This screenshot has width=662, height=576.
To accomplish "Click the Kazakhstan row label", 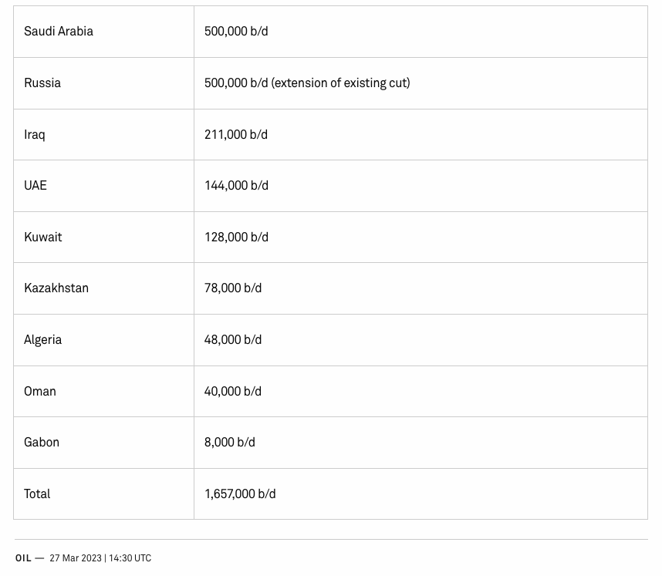I will (56, 288).
